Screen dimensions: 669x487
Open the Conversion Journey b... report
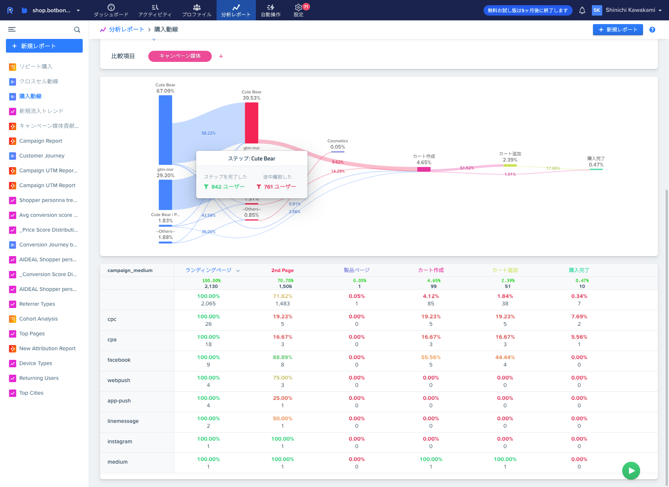pos(48,245)
